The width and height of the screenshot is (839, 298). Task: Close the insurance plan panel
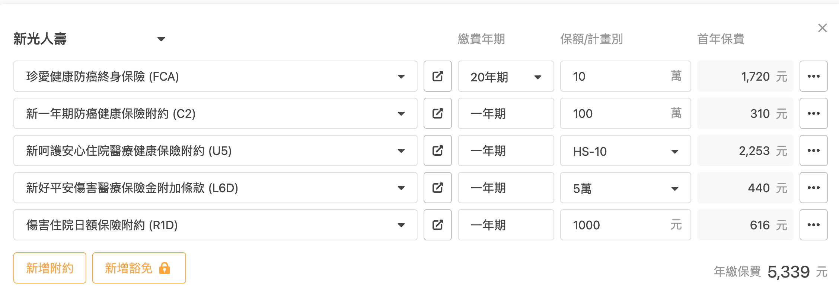[822, 28]
